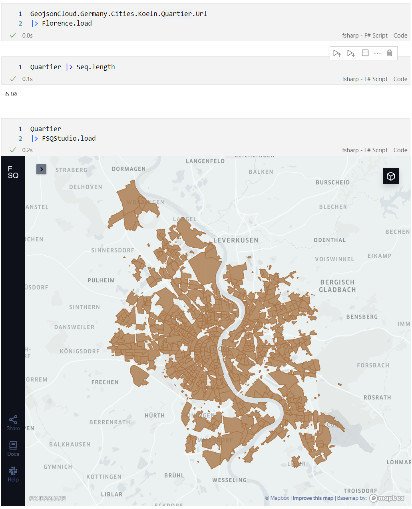Click the success checkmark showing 0.2s
Image resolution: width=412 pixels, height=509 pixels.
[x=13, y=150]
